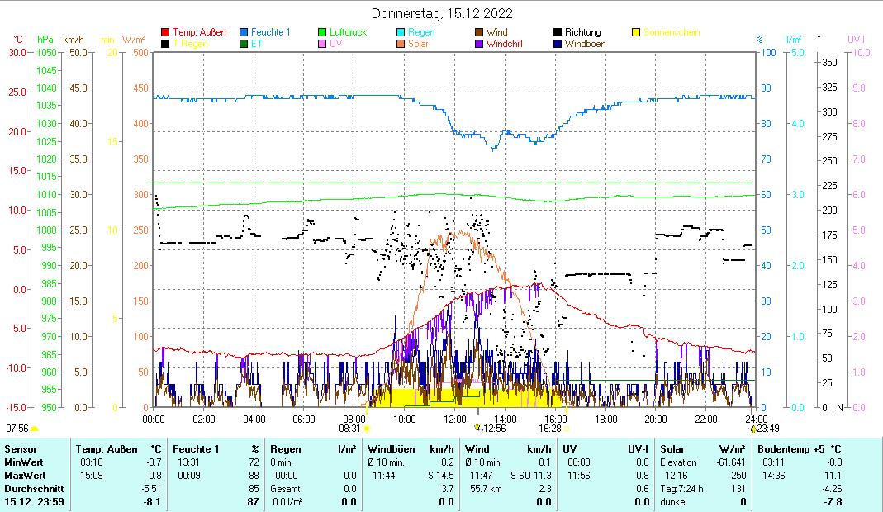Click the N compass label on the direction axis
Viewport: 883px width, 512px height.
(x=839, y=407)
